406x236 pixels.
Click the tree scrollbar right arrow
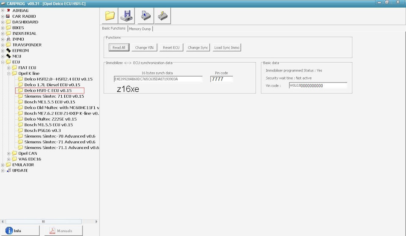[x=96, y=222]
